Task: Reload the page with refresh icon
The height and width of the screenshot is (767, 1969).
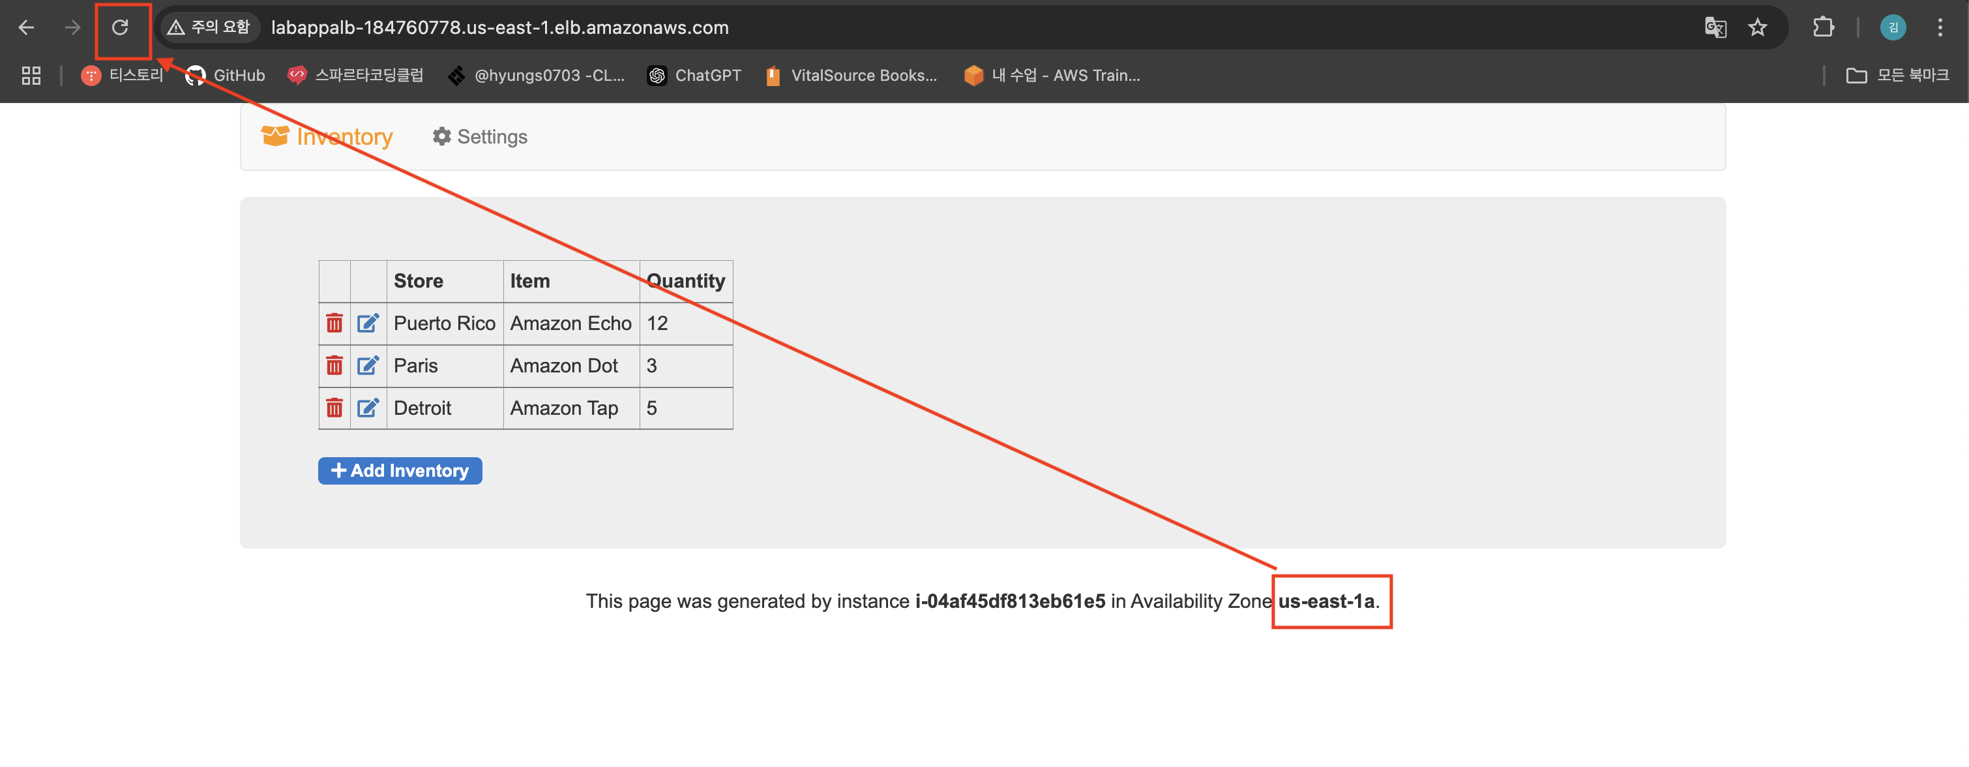Action: coord(120,28)
